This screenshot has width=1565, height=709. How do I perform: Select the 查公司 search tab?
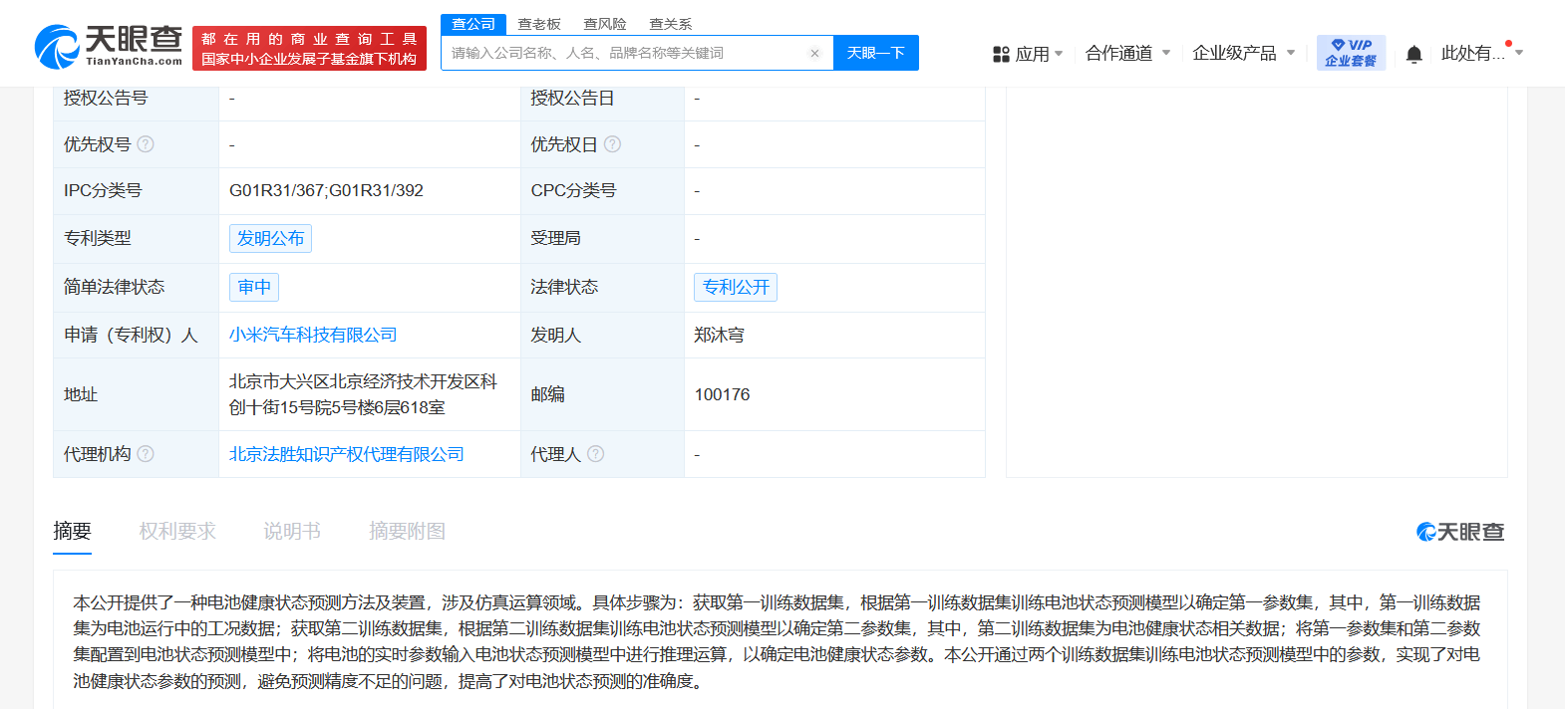(473, 24)
